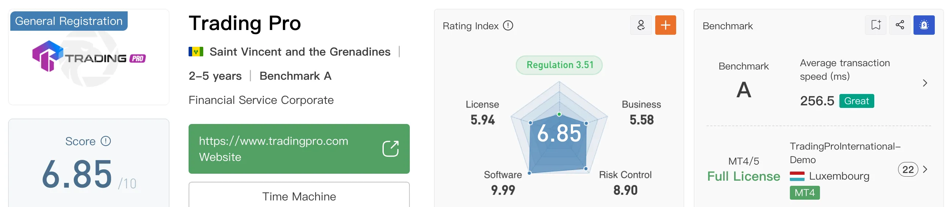Screen dimensions: 948x207
Task: Click the General Registration tag
Action: tap(69, 21)
